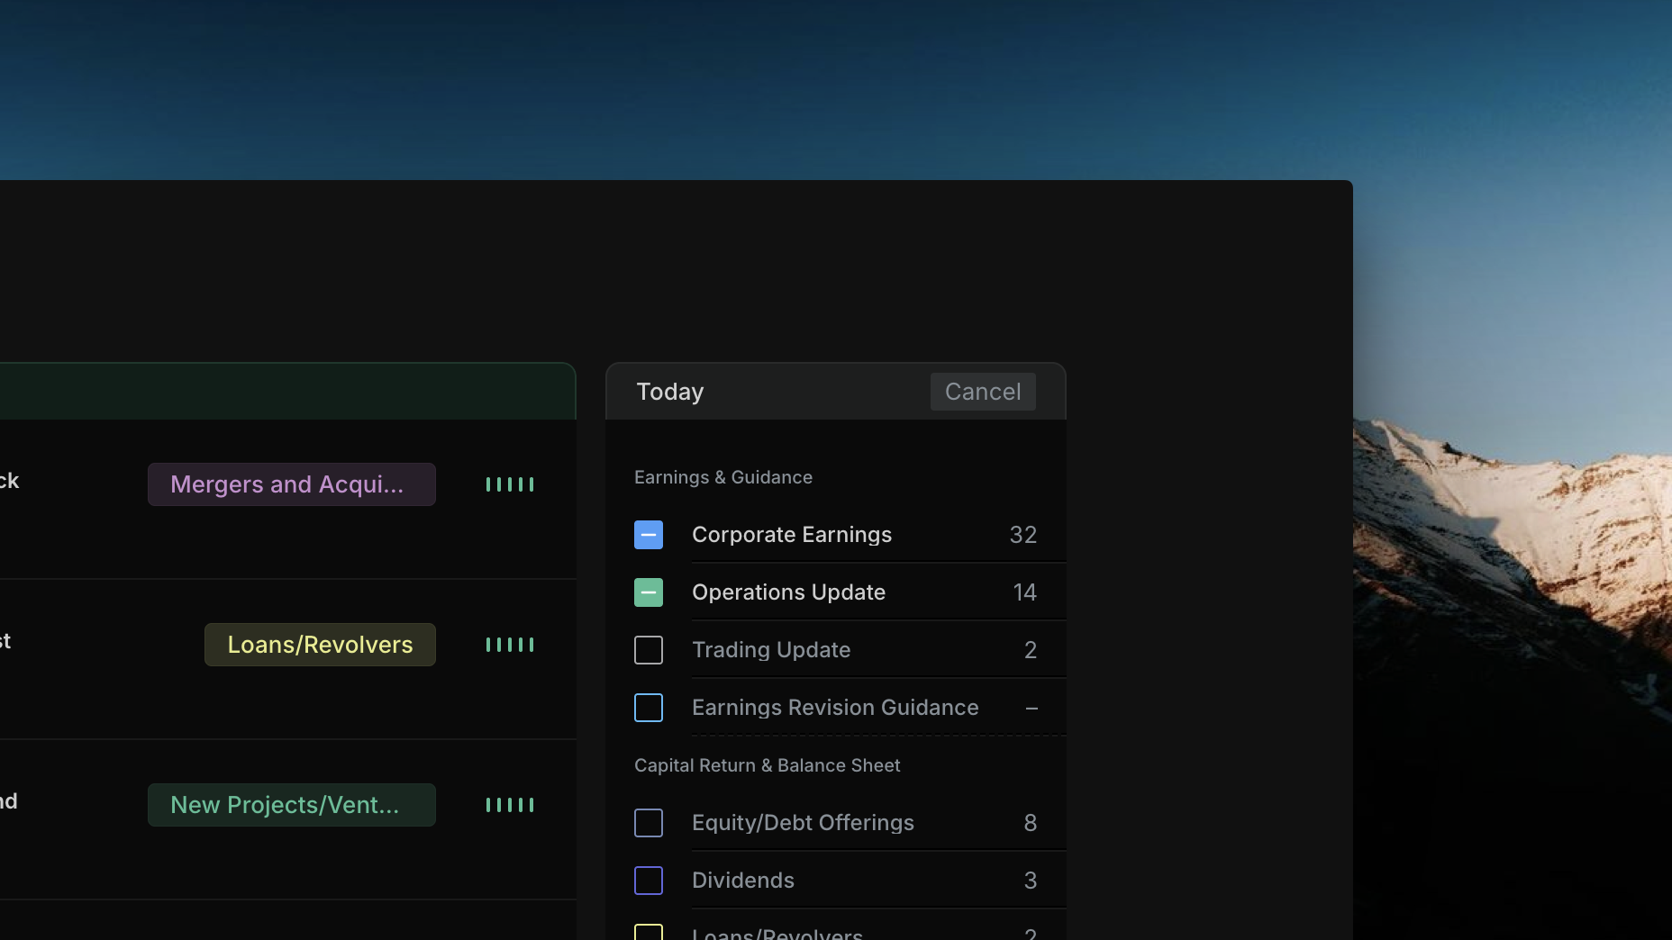Click signal bars beside Loans/Revolvers tag
Screen dimensions: 1672x940
click(x=510, y=645)
